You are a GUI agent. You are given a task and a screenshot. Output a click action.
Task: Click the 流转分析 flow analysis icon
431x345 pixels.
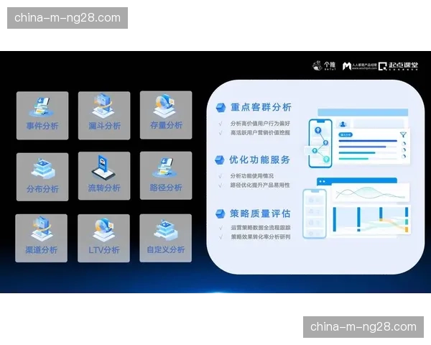[x=104, y=176]
